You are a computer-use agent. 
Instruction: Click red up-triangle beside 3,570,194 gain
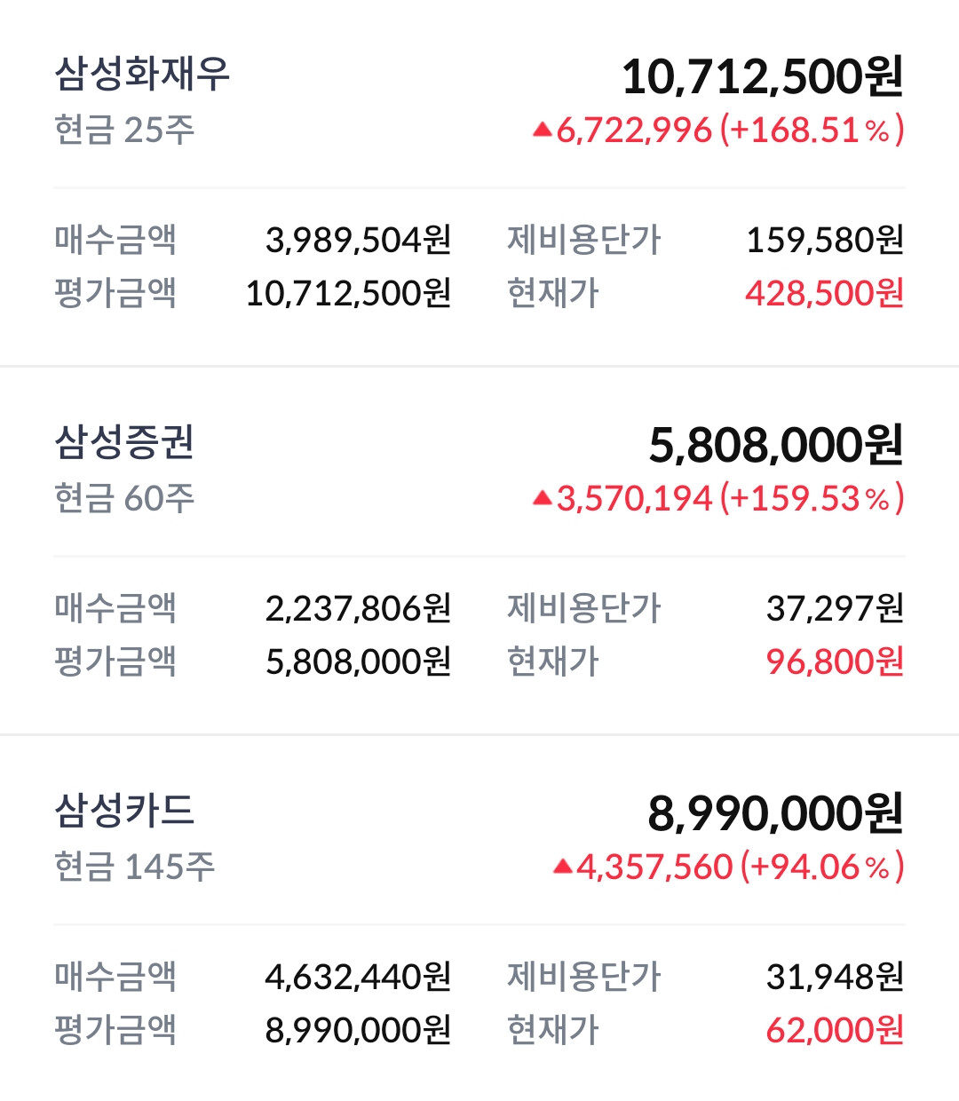tap(543, 499)
